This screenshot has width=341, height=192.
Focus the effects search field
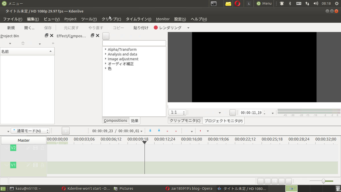click(134, 43)
